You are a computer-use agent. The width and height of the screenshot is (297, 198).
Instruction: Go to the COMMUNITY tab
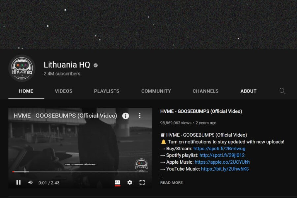[x=156, y=91]
